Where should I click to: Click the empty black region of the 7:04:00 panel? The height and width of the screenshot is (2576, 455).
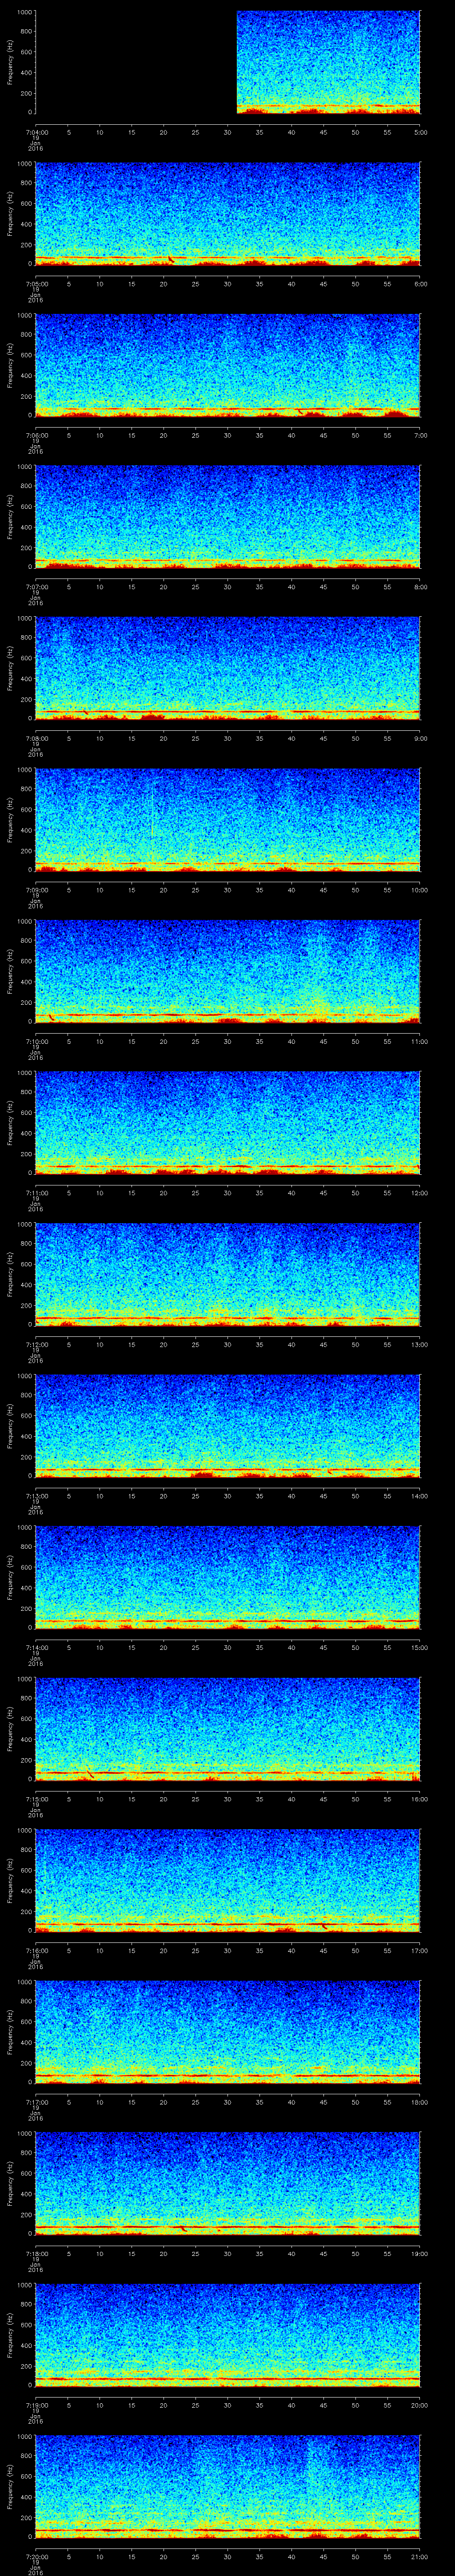coord(136,62)
